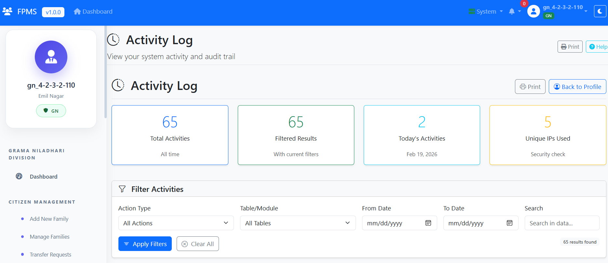Click the Search in data input field
The image size is (608, 263).
[561, 223]
